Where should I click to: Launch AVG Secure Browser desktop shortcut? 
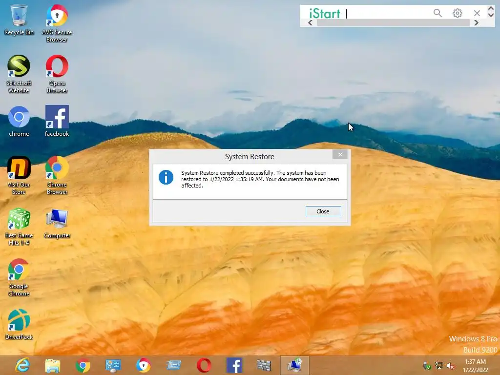pos(57,23)
